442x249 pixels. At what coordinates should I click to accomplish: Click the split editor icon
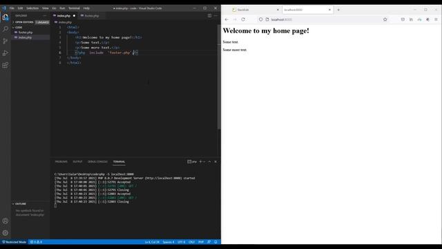click(x=209, y=15)
